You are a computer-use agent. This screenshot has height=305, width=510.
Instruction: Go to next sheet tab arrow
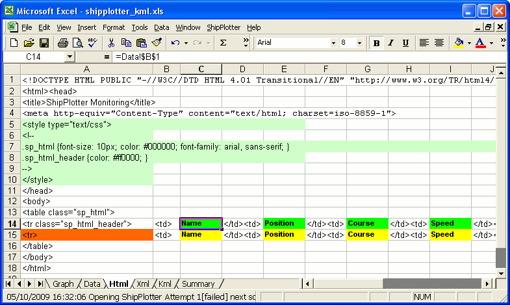pyautogui.click(x=30, y=284)
